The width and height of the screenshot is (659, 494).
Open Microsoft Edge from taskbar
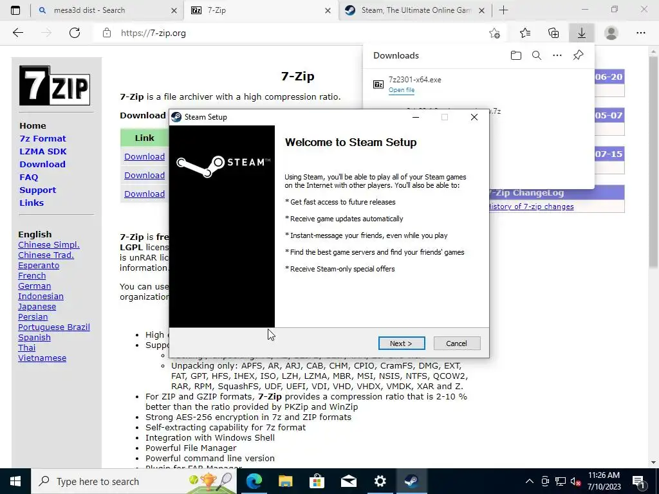254,481
